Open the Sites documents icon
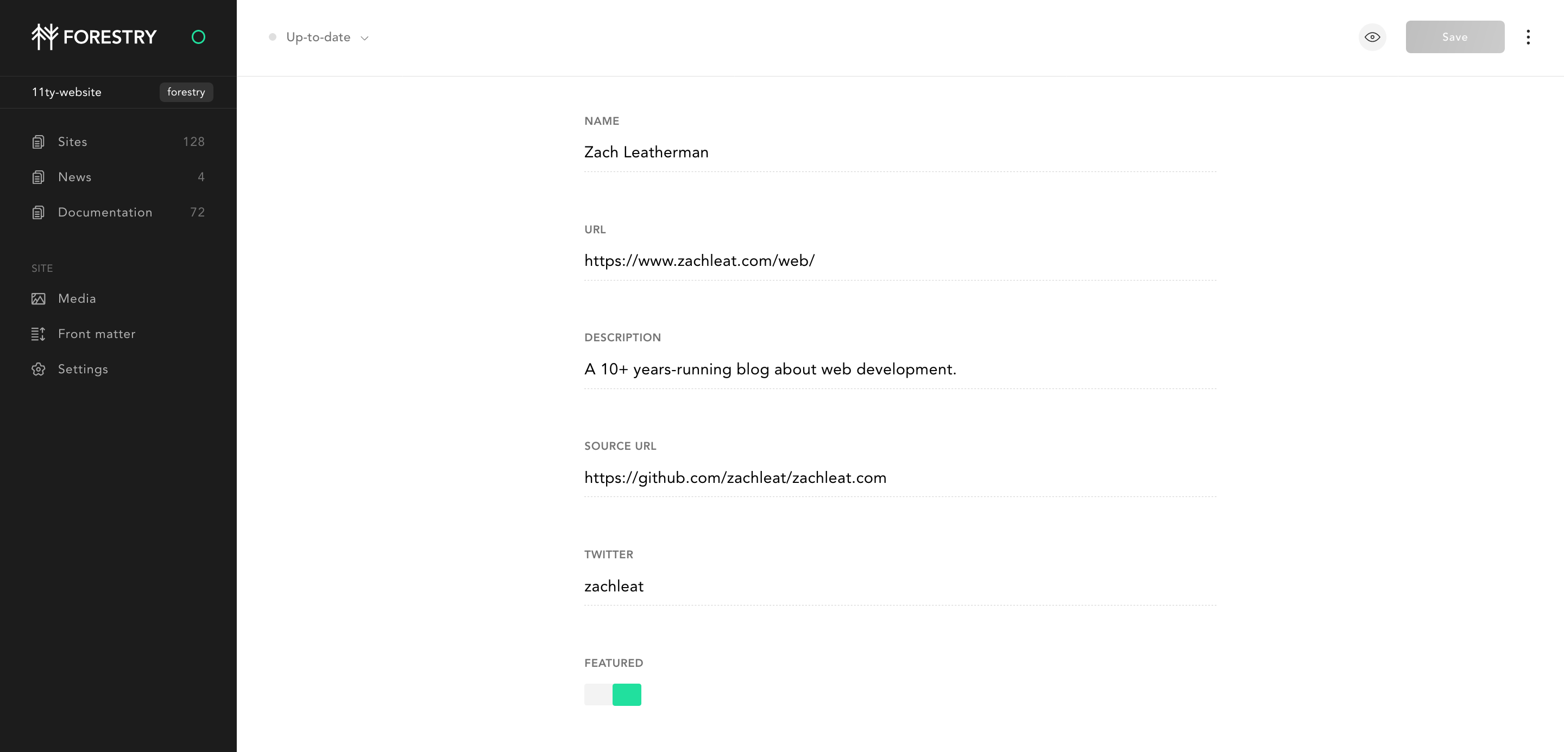The width and height of the screenshot is (1564, 752). tap(38, 142)
